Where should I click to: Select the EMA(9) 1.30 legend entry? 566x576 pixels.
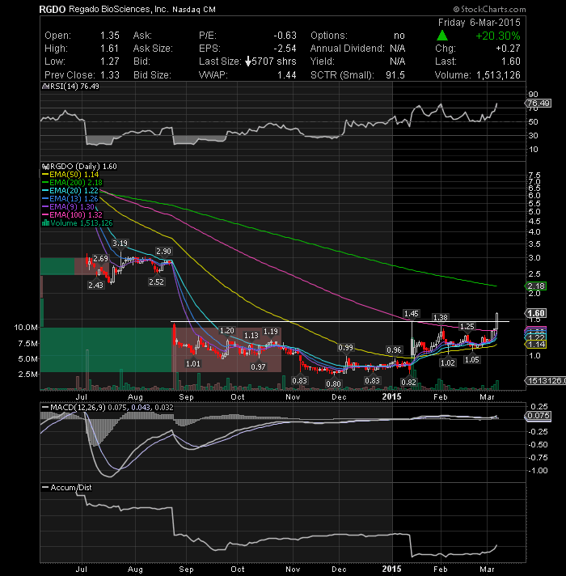69,207
